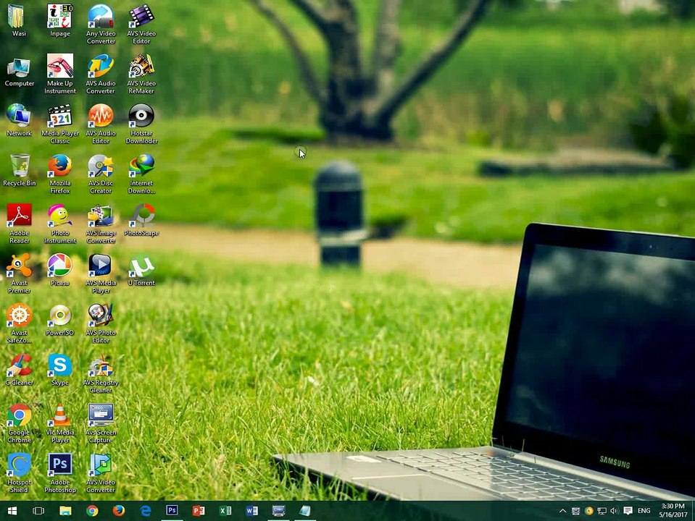
Task: Launch Mozilla Firefox desktop shortcut
Action: (x=60, y=174)
